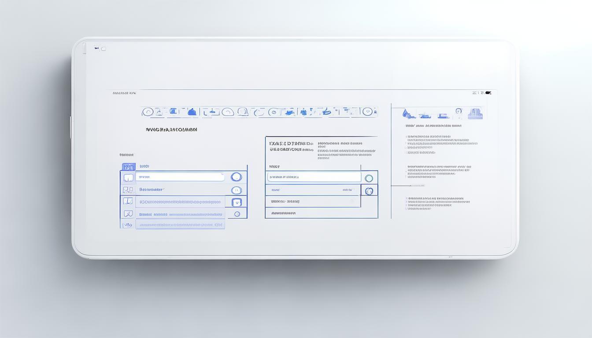Viewport: 592px width, 338px height.
Task: Click the rightmost circle icon in the toolbar
Action: click(367, 112)
